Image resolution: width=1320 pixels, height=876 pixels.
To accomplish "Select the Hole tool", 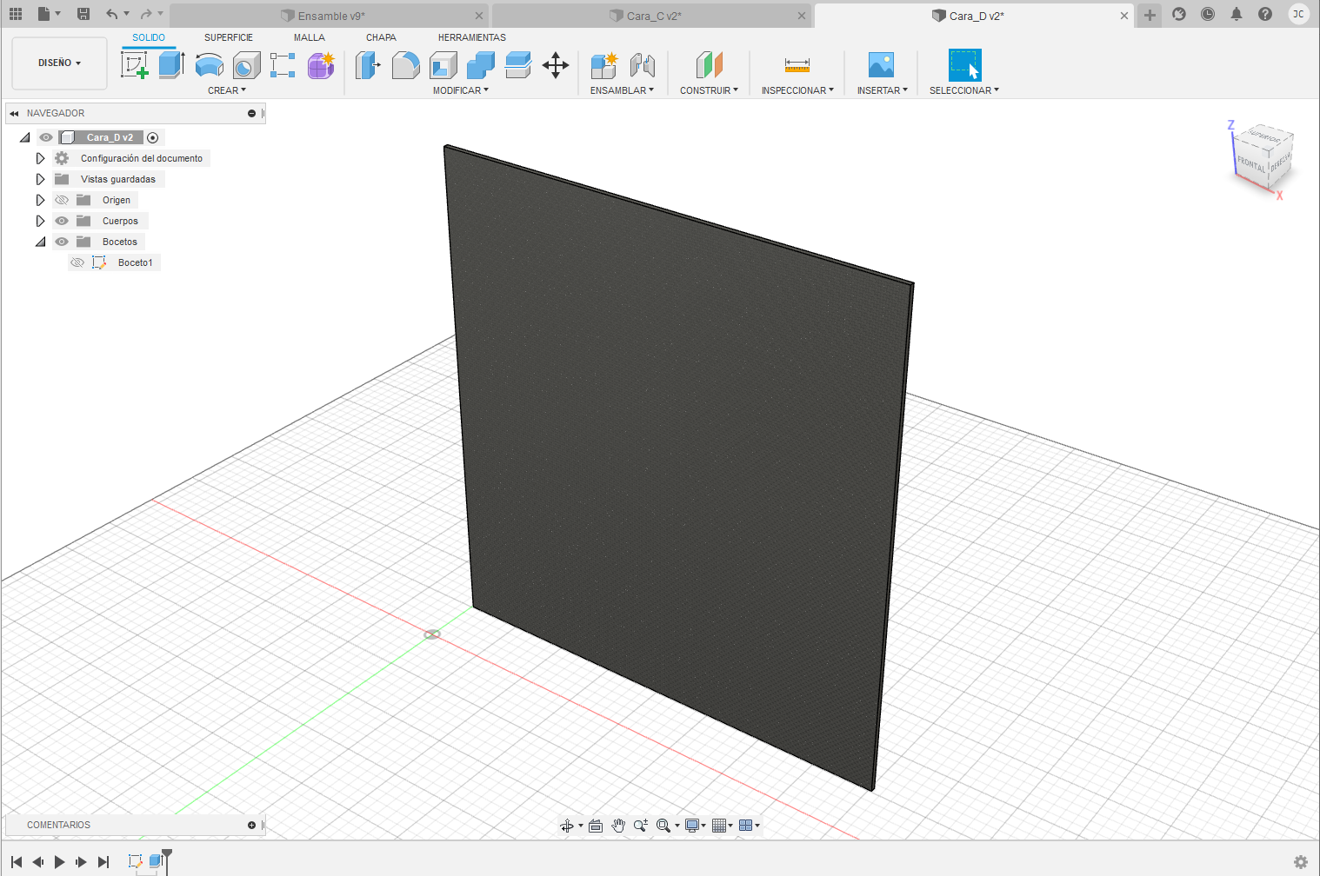I will (x=246, y=65).
